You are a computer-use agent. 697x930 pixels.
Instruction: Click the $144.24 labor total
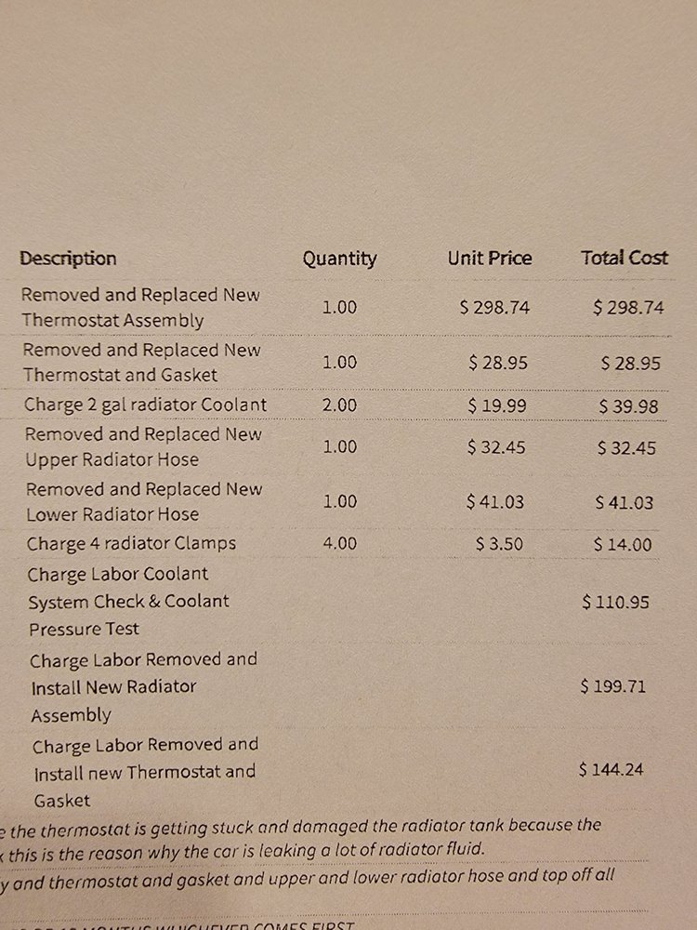(x=612, y=770)
